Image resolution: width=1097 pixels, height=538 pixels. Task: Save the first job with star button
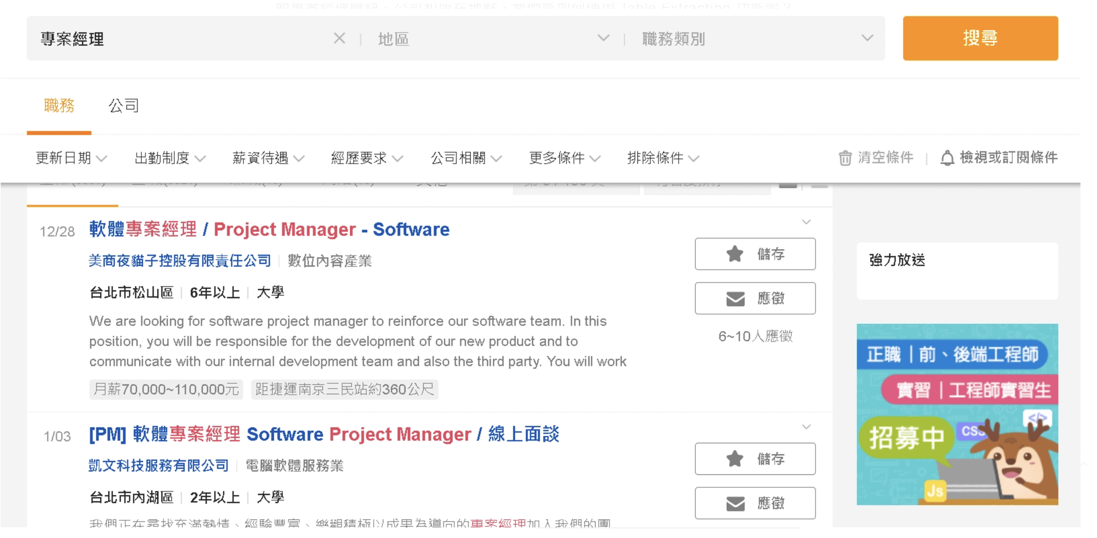pos(755,254)
